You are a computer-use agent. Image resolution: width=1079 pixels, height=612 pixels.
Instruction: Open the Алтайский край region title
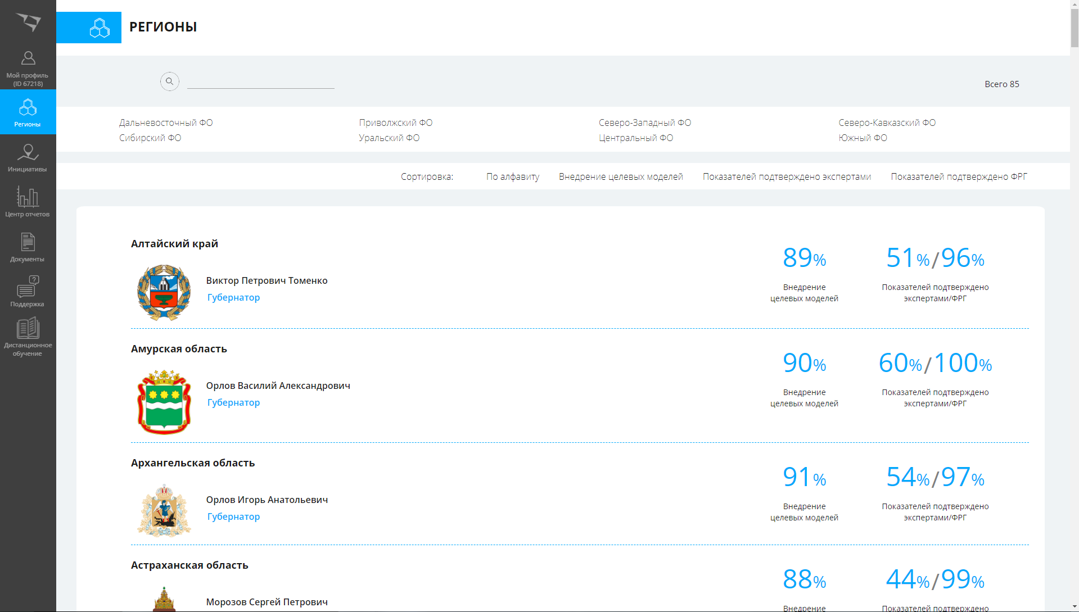(x=174, y=243)
